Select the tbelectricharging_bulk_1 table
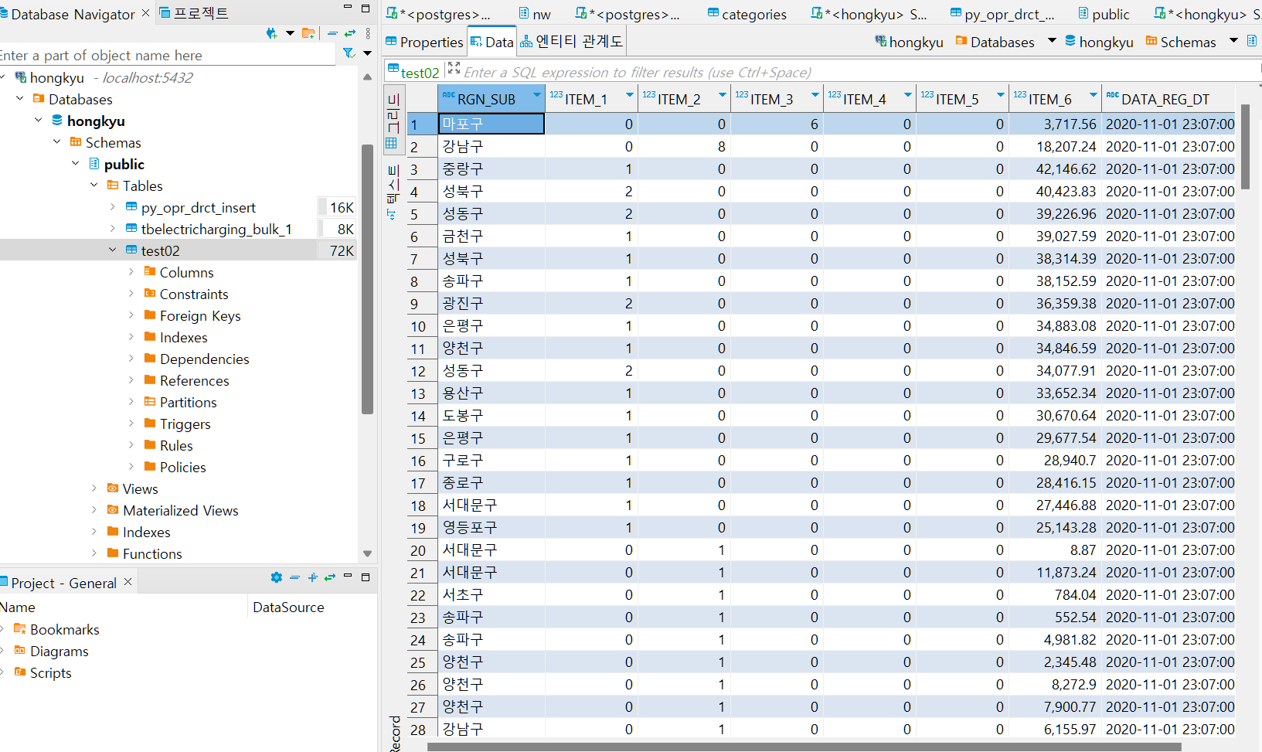The width and height of the screenshot is (1262, 752). point(216,229)
